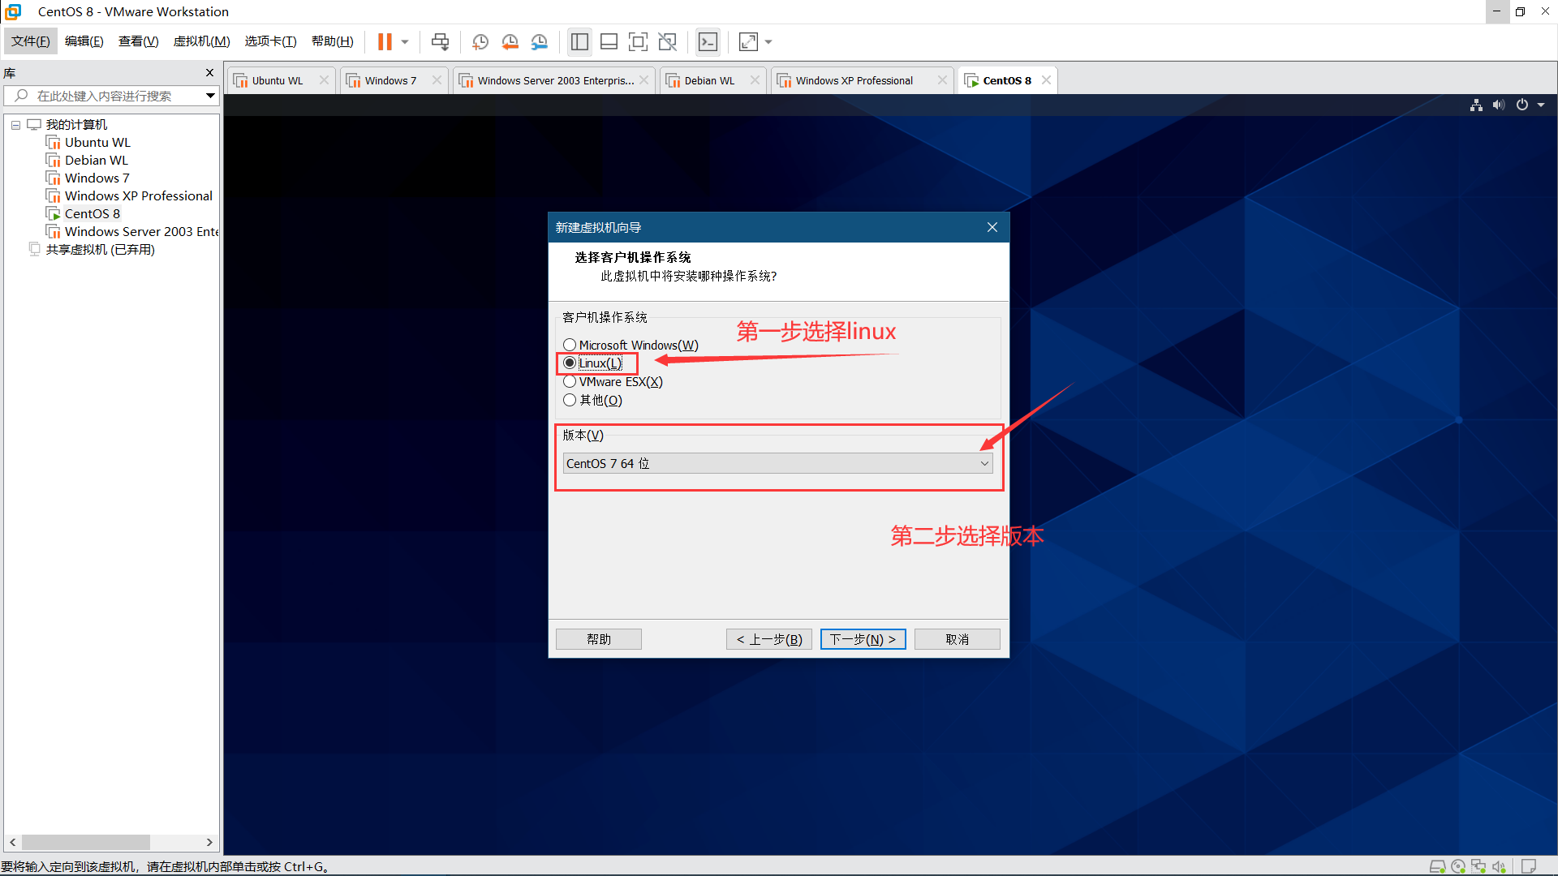Select the 其他(O) radio option
Viewport: 1558px width, 876px height.
tap(570, 400)
